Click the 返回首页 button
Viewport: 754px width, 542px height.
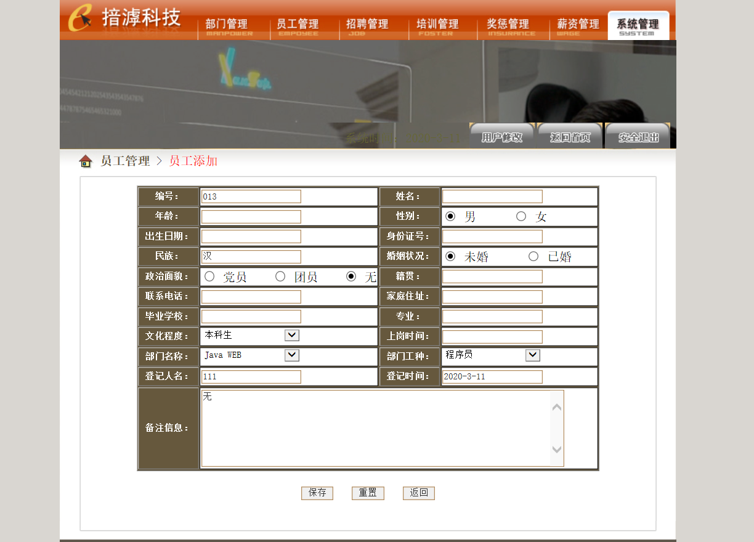pos(570,137)
